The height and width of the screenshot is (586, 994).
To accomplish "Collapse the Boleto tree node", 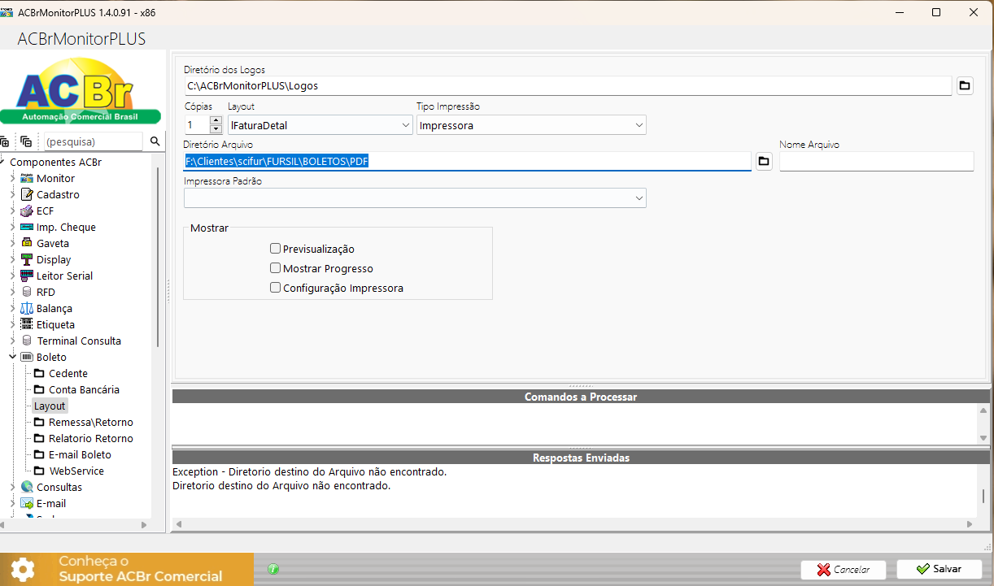I will (12, 357).
